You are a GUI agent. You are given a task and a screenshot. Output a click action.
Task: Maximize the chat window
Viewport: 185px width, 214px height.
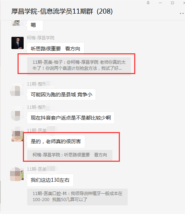tap(172, 3)
